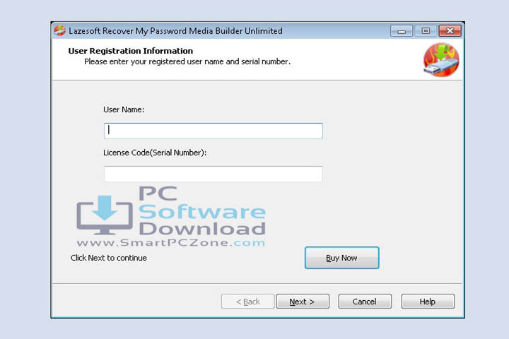Click the Lazesoft app icon in title bar
This screenshot has height=339, width=509.
(x=59, y=31)
